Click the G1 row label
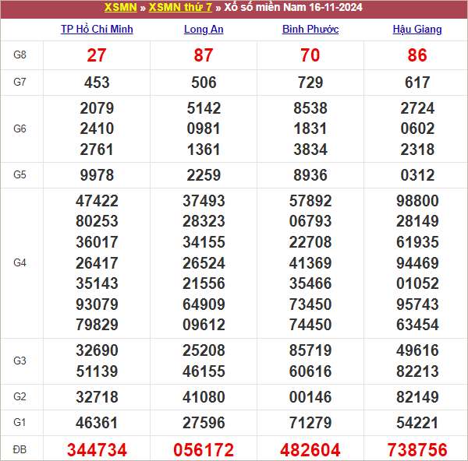Screen dimensions: 468x461 tap(19, 423)
